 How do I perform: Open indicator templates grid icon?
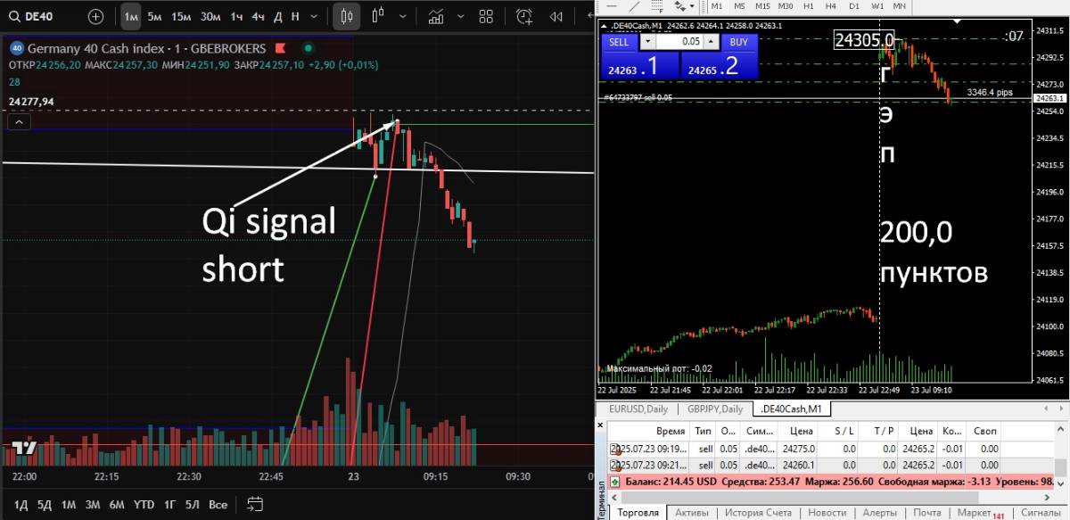(x=486, y=16)
